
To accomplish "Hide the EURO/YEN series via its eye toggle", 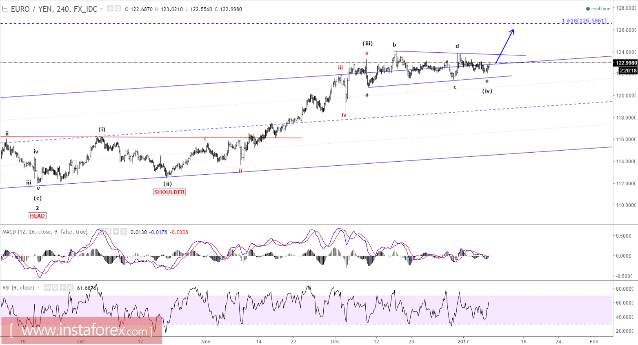I will (111, 8).
